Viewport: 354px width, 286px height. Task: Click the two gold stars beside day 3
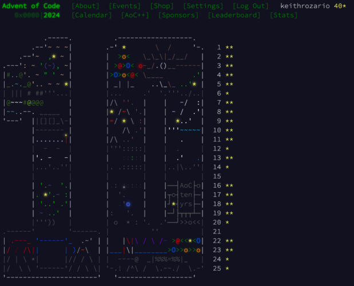click(x=229, y=66)
